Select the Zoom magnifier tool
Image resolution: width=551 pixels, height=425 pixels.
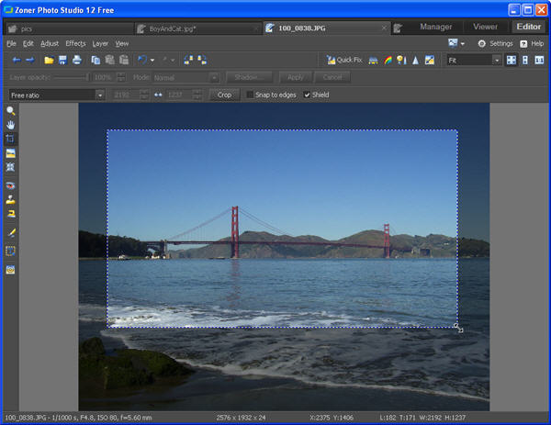coord(11,110)
